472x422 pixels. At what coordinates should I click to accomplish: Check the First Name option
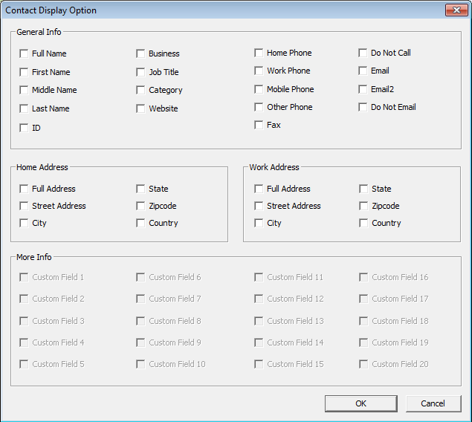coord(25,72)
